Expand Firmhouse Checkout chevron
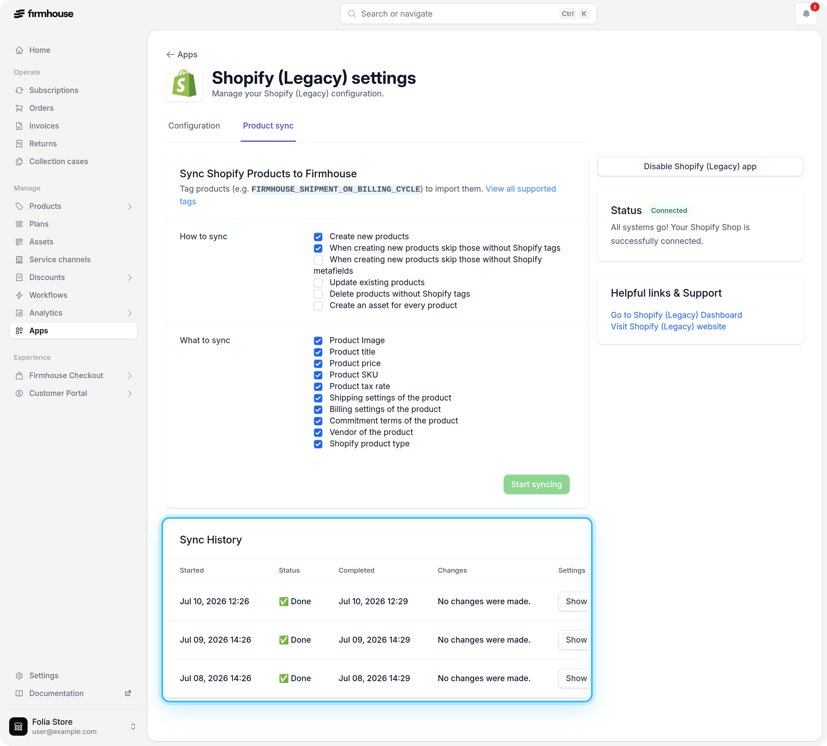The width and height of the screenshot is (827, 746). (x=130, y=376)
